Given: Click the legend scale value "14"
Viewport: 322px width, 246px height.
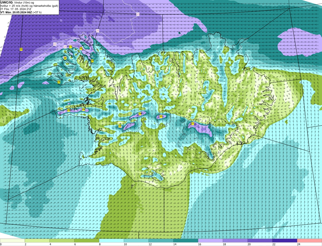Looking at the screenshot, I should pos(175,244).
